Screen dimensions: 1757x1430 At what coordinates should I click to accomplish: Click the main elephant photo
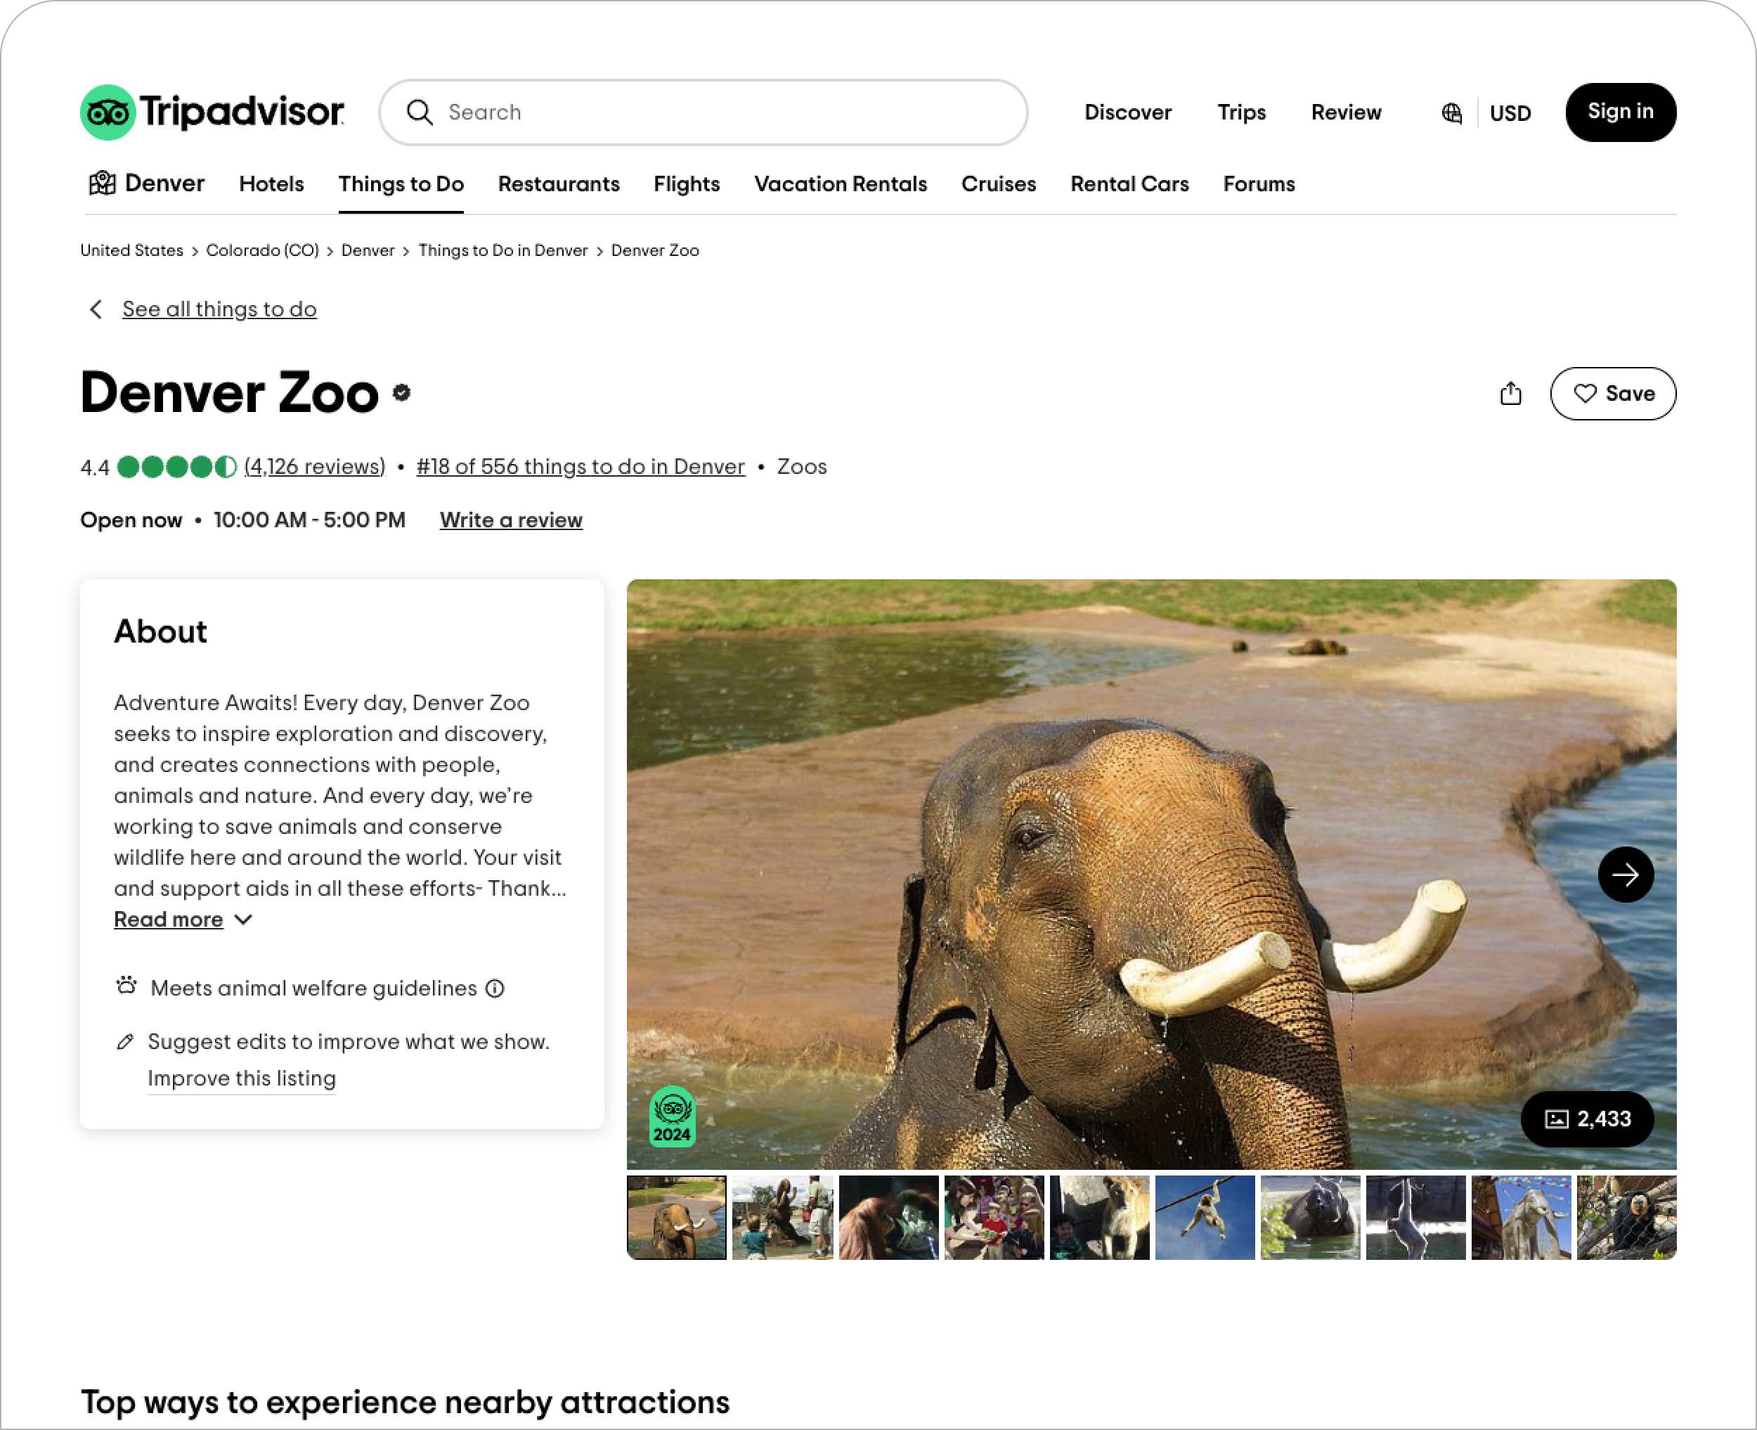tap(1151, 874)
